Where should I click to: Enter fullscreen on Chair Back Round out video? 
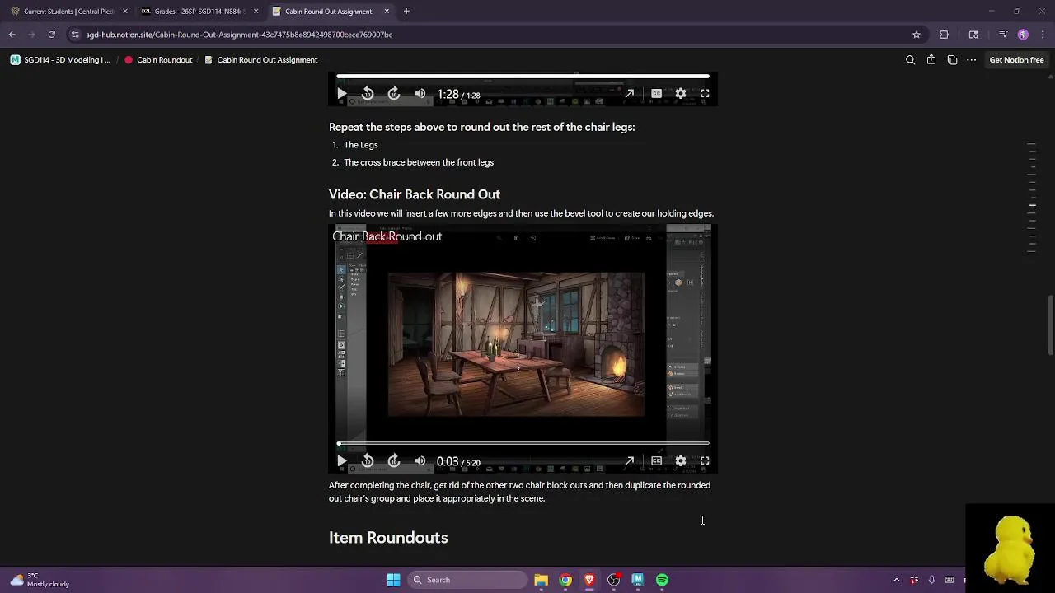coord(705,461)
